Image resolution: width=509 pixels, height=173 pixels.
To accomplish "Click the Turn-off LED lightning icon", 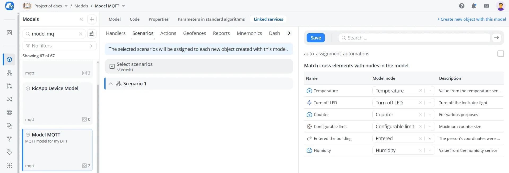I will pos(309,103).
